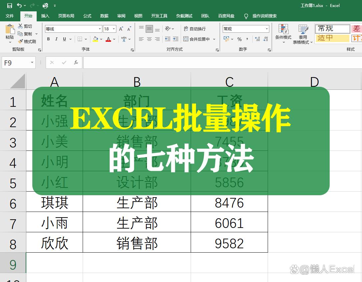Click the Select All corner triangle

(18, 81)
